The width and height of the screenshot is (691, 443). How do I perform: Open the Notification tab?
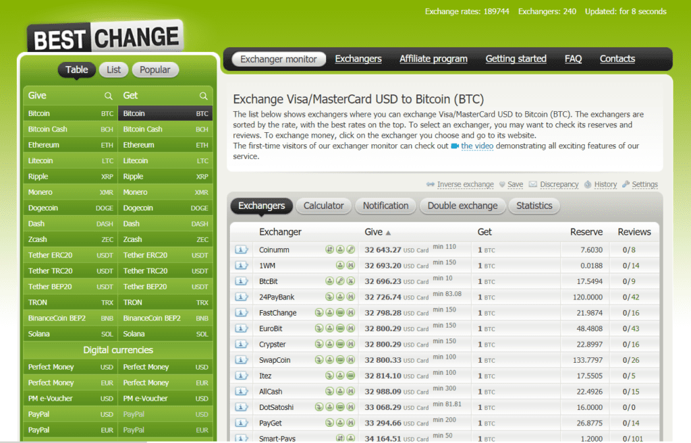tap(385, 206)
